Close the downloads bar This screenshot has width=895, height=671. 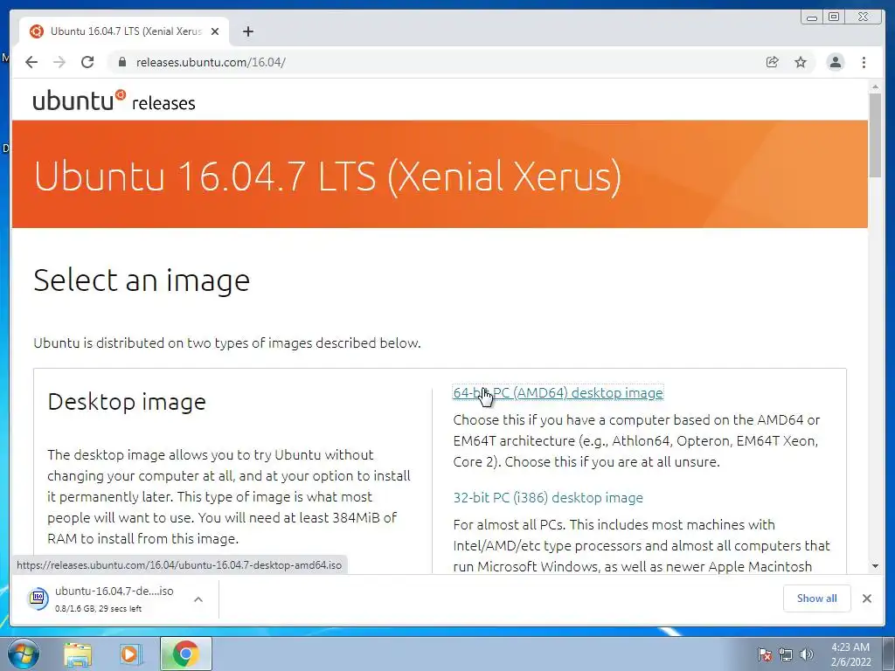tap(866, 598)
